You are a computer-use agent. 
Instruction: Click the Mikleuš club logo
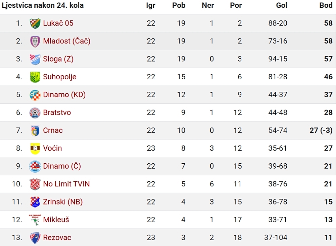click(x=35, y=220)
